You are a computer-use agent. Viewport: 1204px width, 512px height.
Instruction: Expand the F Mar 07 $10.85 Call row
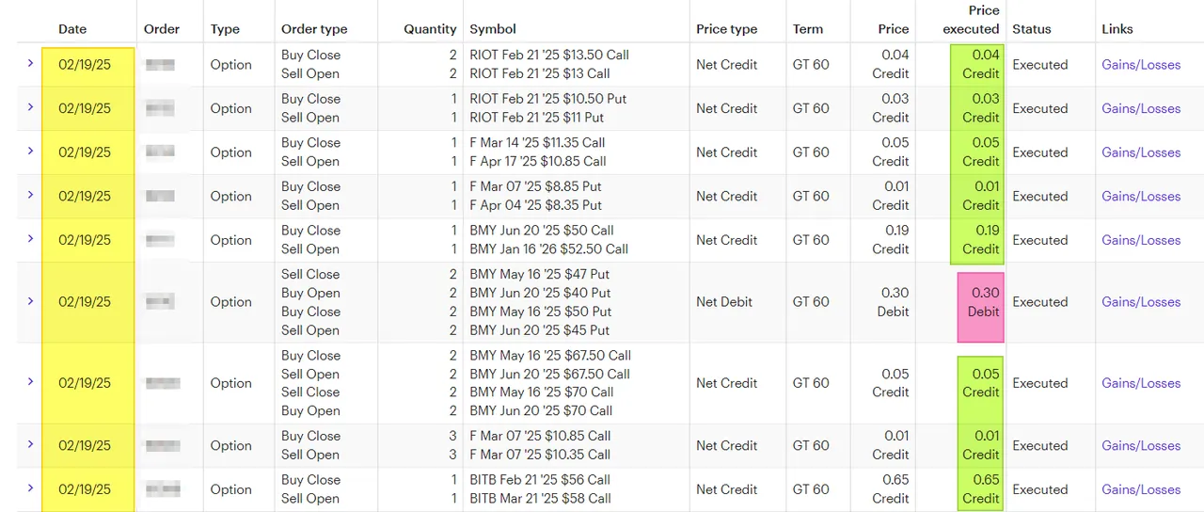pyautogui.click(x=30, y=444)
